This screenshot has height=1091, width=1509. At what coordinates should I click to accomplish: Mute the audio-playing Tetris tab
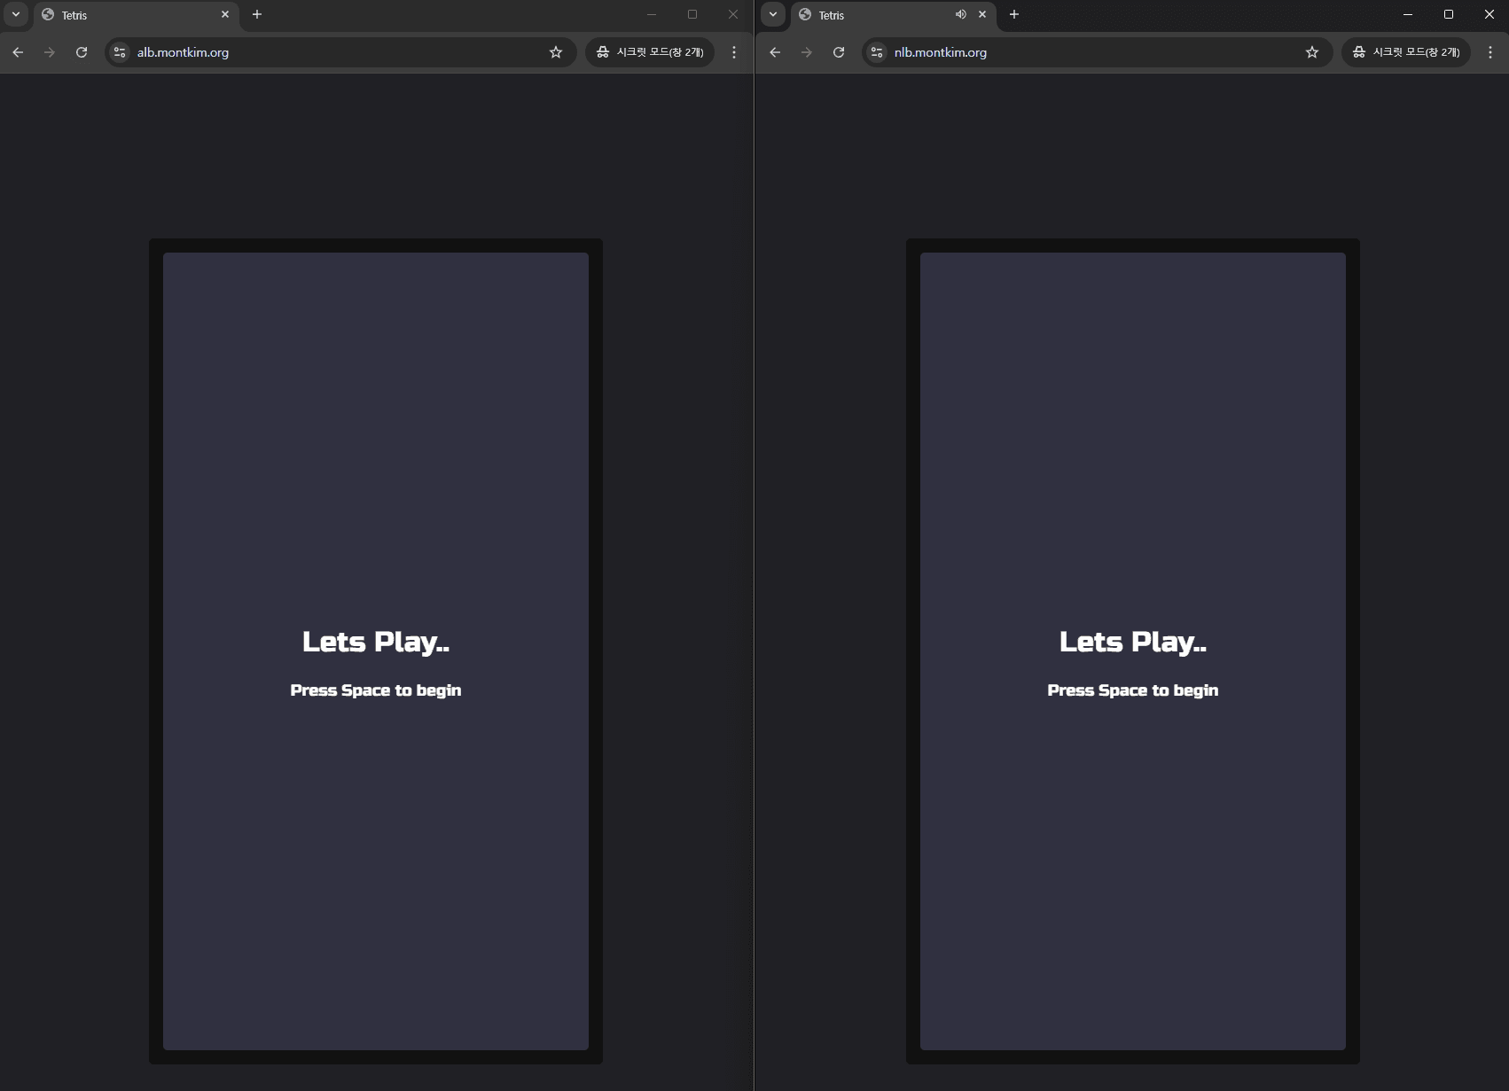point(960,15)
